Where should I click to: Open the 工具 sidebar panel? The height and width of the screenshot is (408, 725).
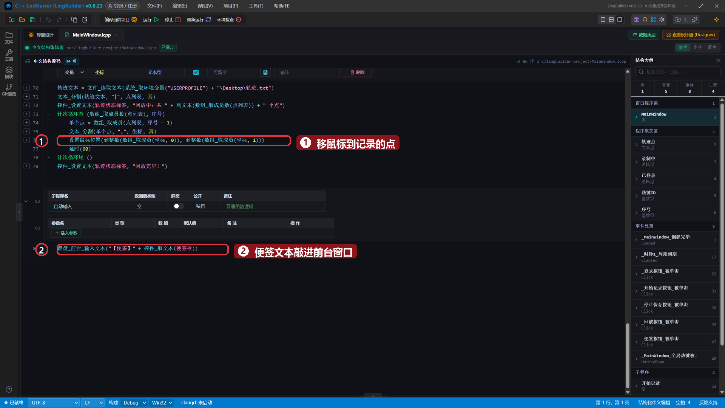(x=9, y=55)
